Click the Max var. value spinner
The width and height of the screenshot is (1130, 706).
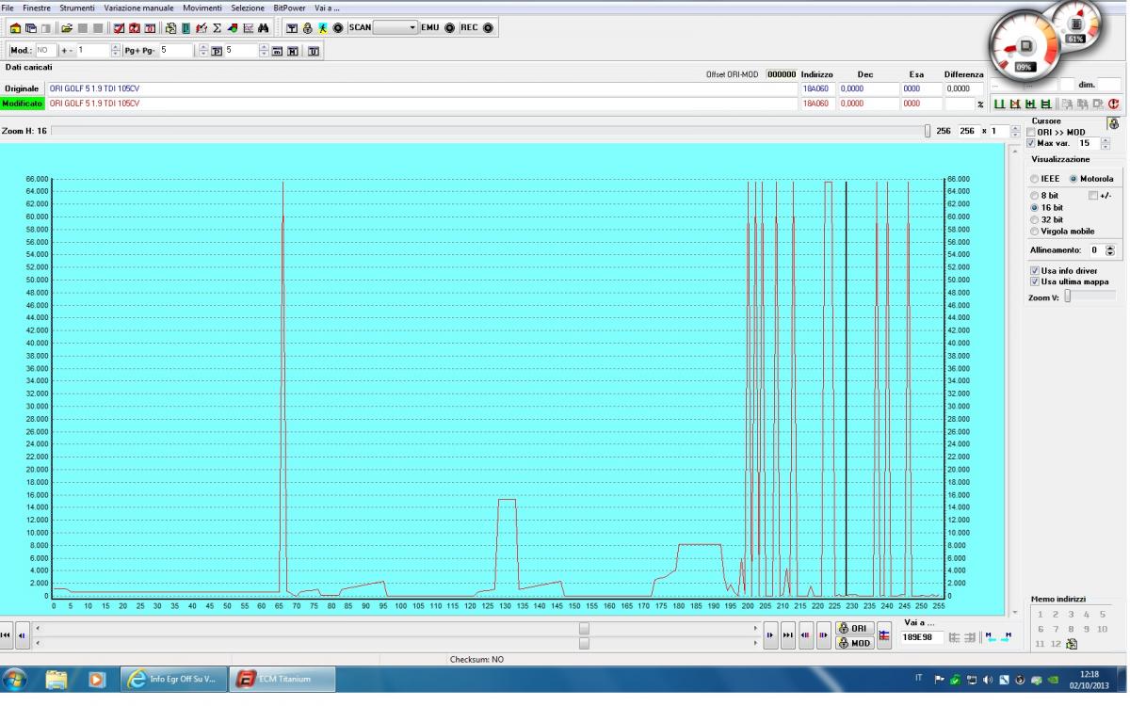tap(1106, 143)
